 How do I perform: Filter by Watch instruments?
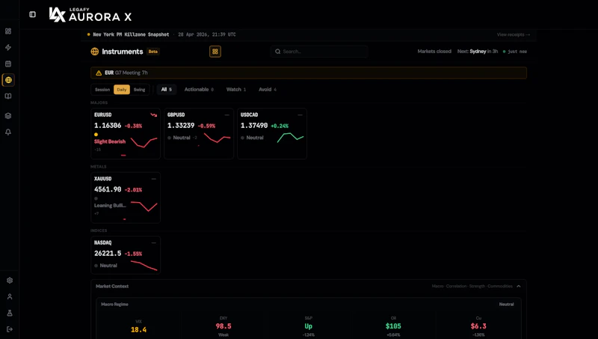236,89
